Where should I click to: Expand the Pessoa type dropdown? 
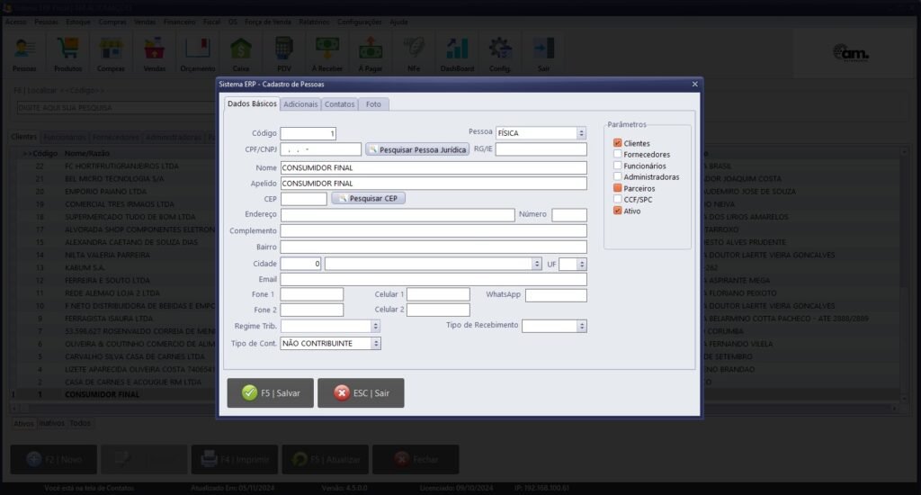(x=581, y=133)
